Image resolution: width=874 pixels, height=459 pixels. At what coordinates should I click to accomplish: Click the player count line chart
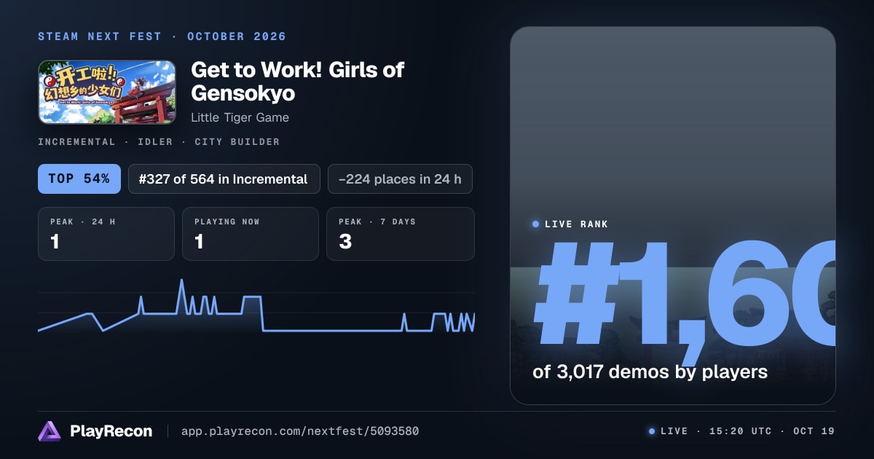[256, 306]
